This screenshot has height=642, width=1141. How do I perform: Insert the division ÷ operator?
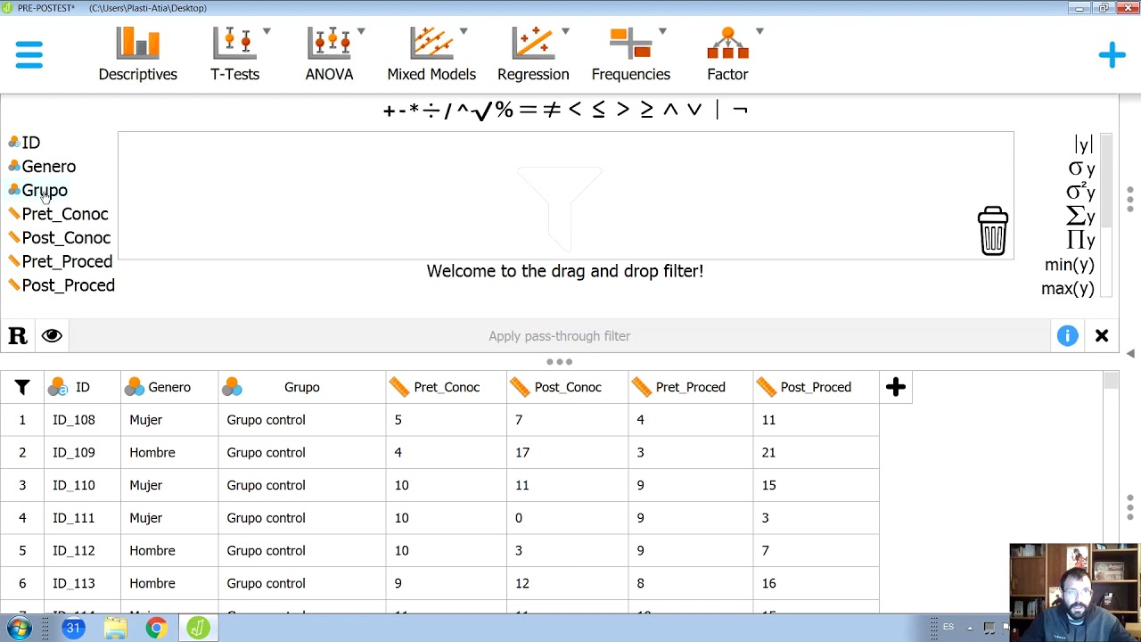[x=431, y=110]
